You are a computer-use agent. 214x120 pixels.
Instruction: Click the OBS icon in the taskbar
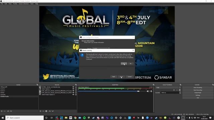click(183, 118)
